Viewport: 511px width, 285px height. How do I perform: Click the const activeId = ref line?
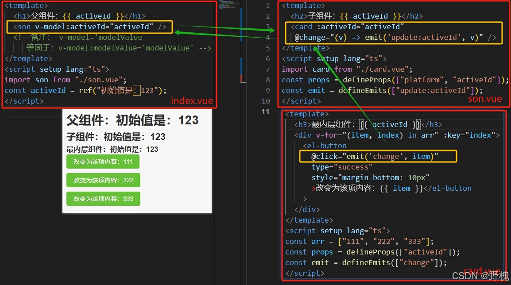pos(85,90)
